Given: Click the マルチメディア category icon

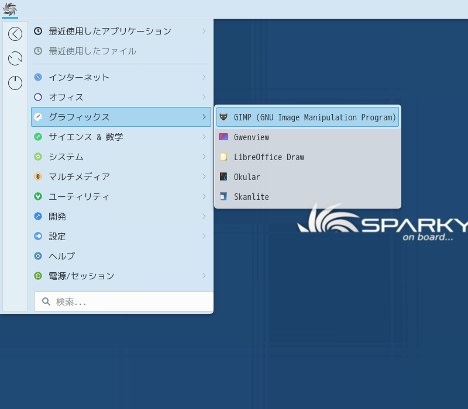Looking at the screenshot, I should coord(38,176).
